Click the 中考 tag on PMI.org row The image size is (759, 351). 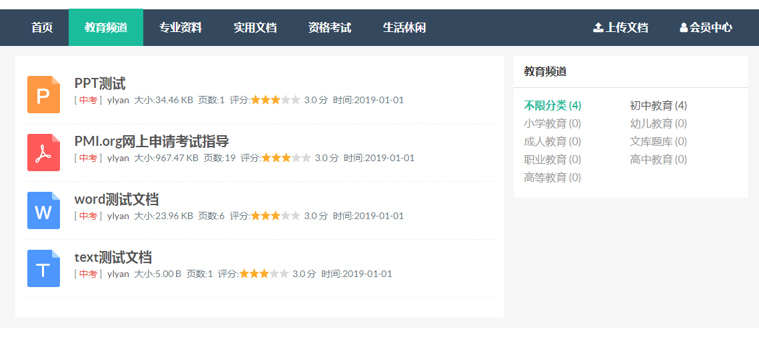(x=88, y=158)
